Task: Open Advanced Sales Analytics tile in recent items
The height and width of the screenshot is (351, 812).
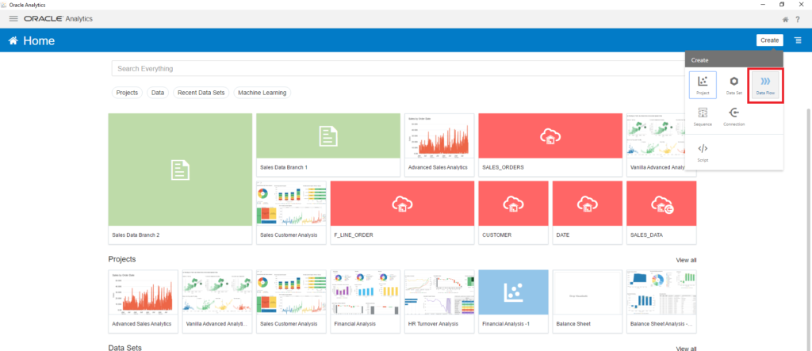Action: (x=439, y=145)
